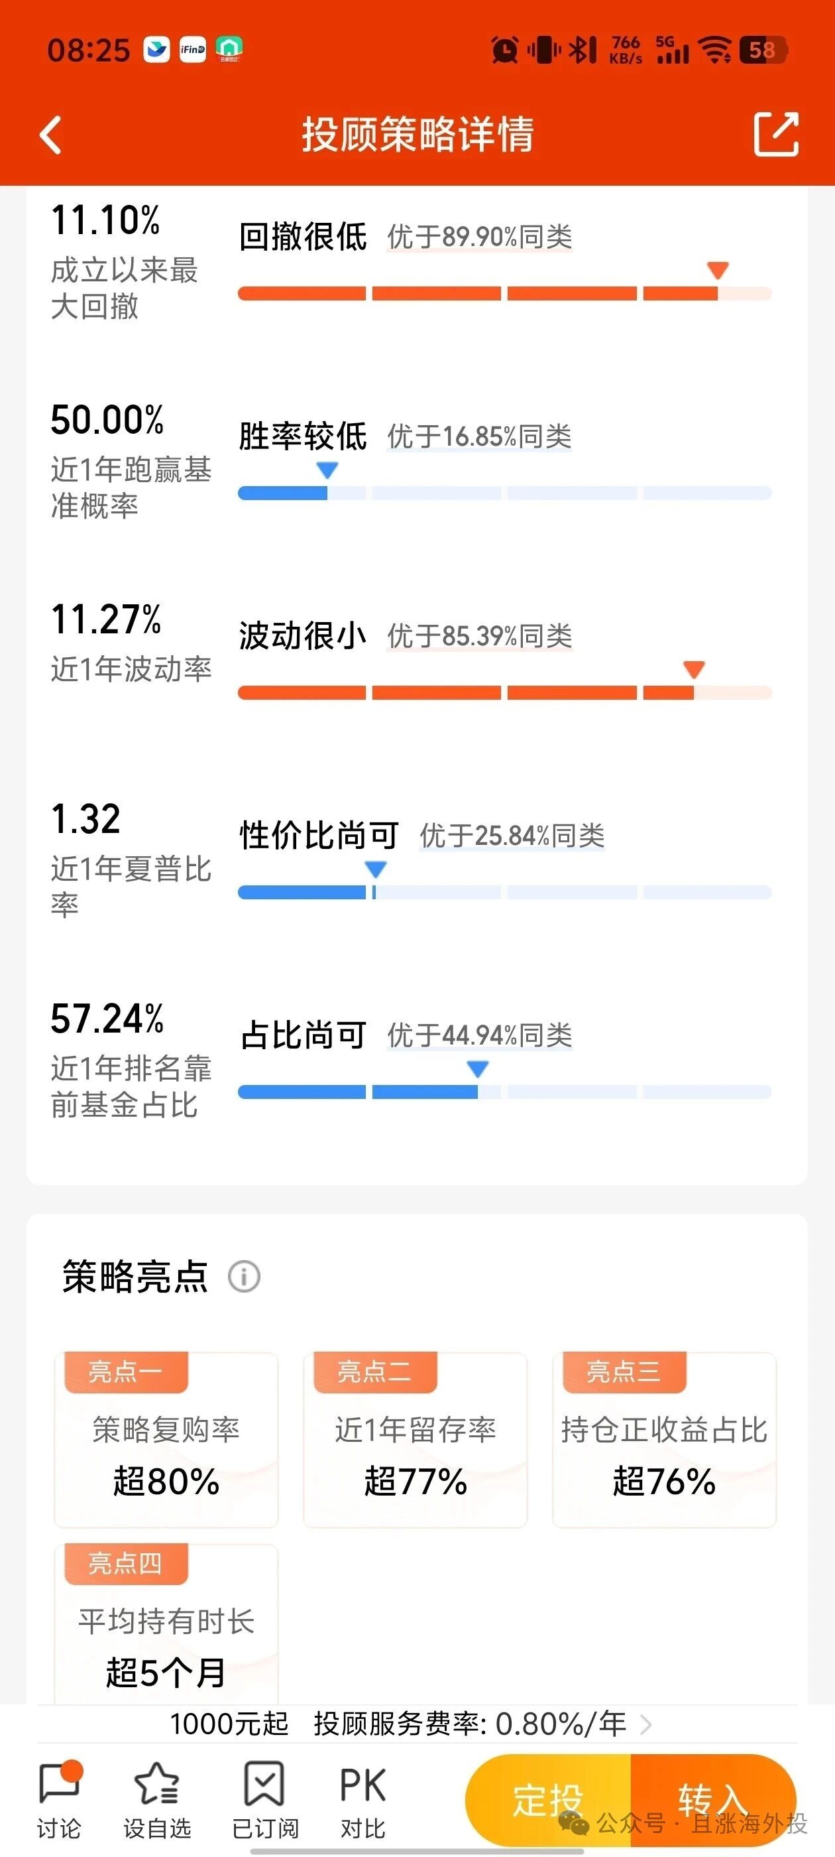Expand the 投顾服务费率 chevron arrow
Viewport: 835px width, 1857px height.
[x=645, y=1724]
